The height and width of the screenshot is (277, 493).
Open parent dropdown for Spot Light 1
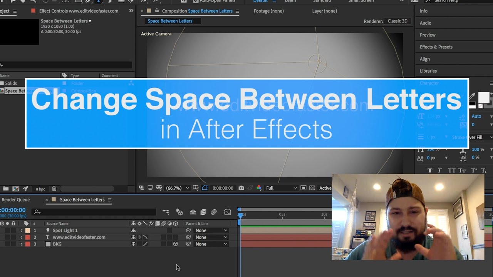point(211,230)
